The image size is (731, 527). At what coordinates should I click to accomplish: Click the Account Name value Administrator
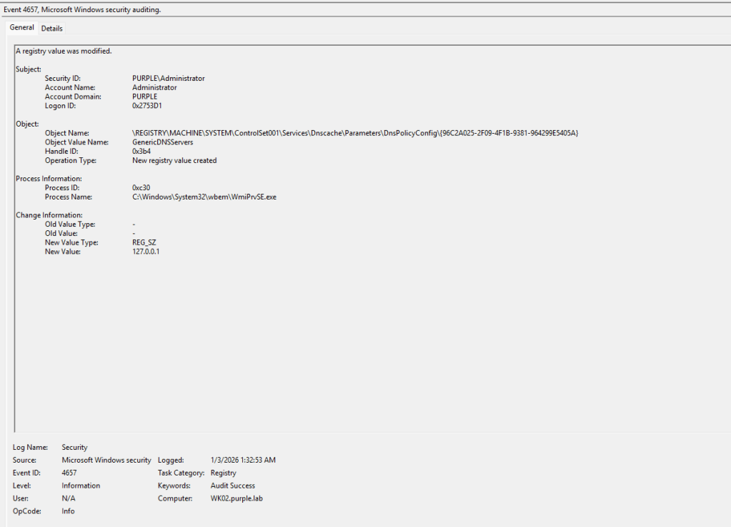[154, 87]
